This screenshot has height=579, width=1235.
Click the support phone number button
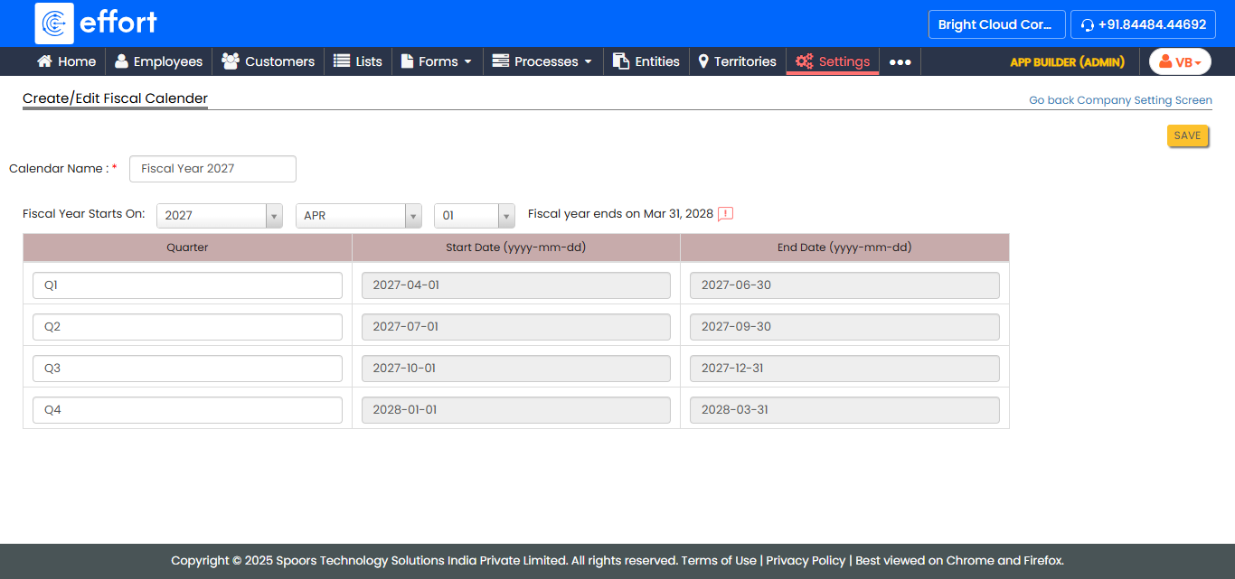tap(1143, 24)
